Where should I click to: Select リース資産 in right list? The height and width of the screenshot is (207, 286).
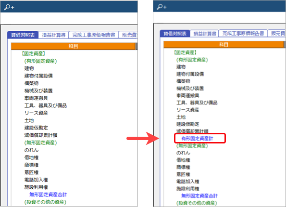pyautogui.click(x=187, y=110)
